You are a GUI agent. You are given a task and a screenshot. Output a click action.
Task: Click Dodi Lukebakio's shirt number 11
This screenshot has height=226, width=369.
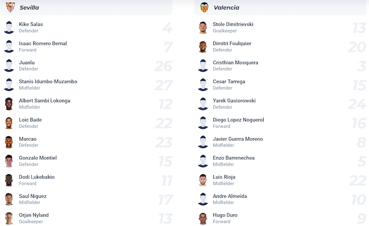point(167,180)
